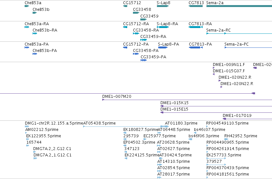Image resolution: width=272 pixels, height=179 pixels.
Task: Click the CG15712-RA transcript label
Action: (136, 24)
